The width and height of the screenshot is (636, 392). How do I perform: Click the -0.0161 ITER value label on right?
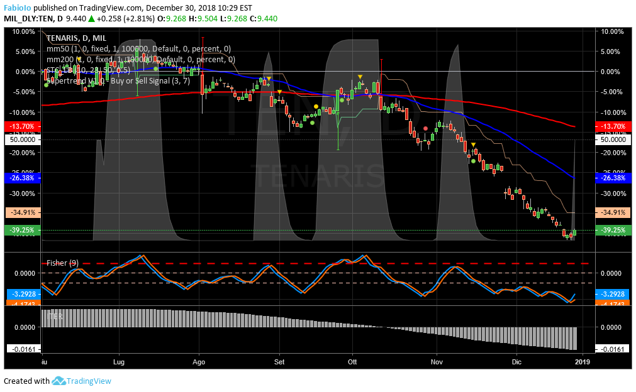(613, 349)
